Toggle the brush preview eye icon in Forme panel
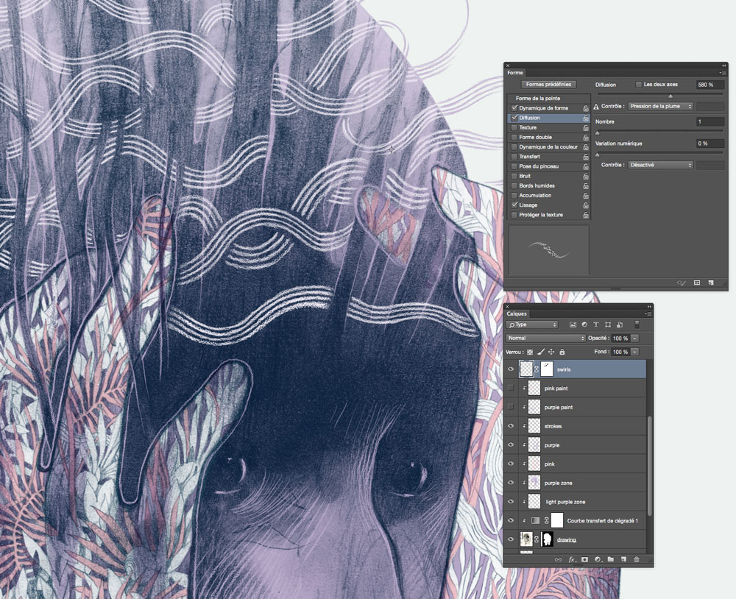The height and width of the screenshot is (599, 736). click(682, 283)
